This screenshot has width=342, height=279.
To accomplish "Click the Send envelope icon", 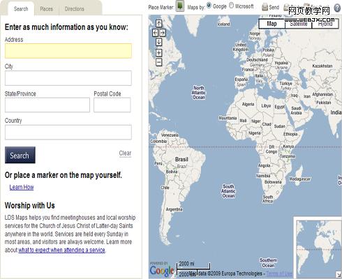I will (x=265, y=7).
